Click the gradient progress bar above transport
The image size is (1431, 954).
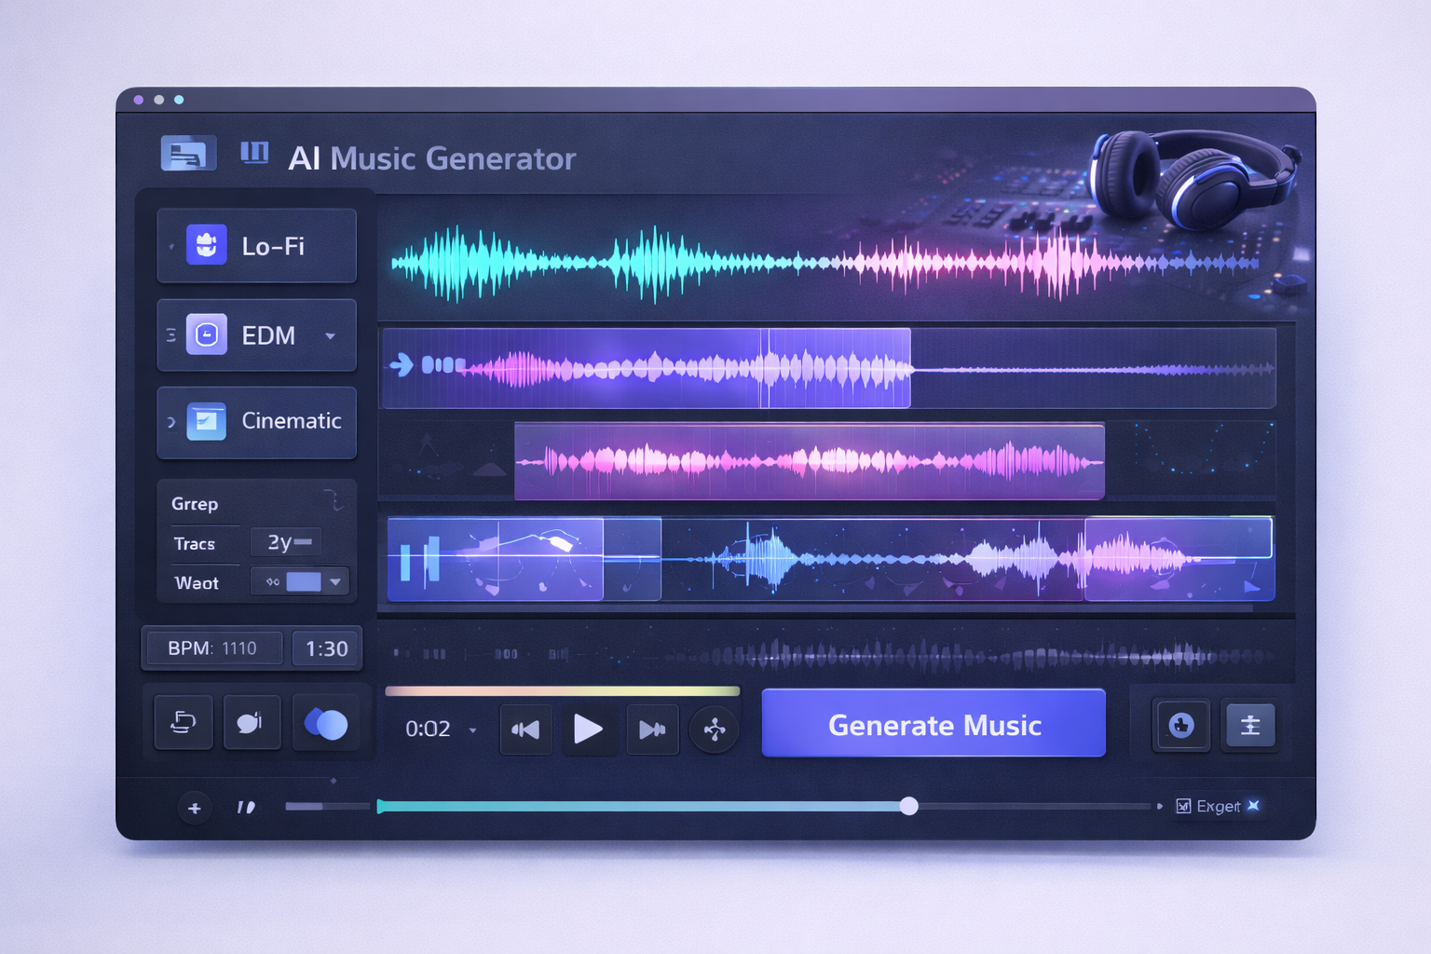(x=562, y=691)
